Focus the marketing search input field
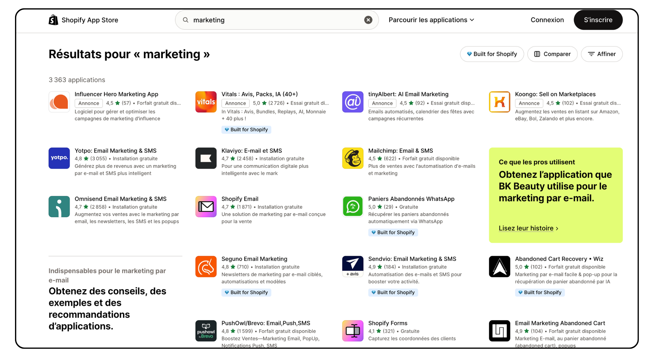 pyautogui.click(x=277, y=20)
